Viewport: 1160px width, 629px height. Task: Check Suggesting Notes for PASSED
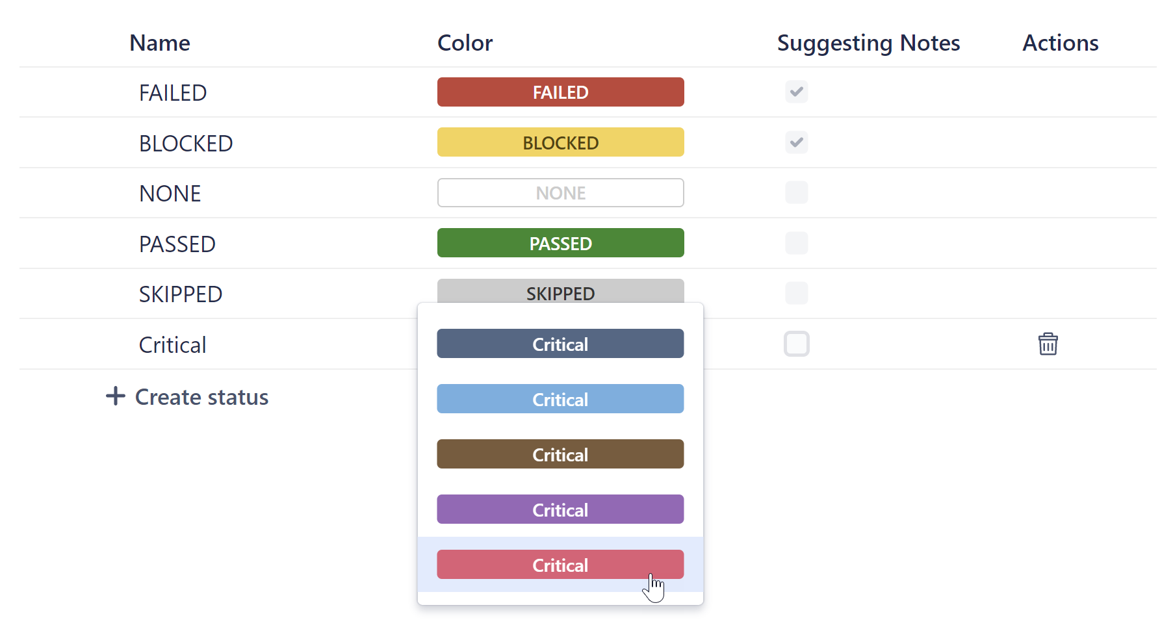[x=796, y=243]
